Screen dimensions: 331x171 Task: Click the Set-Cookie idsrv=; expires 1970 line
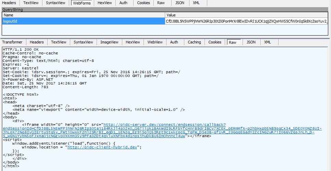coord(81,76)
